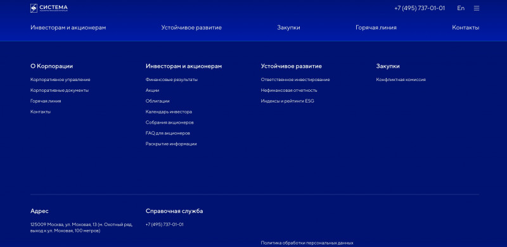Open Раскрытие информации link
507x247 pixels.
pos(171,144)
